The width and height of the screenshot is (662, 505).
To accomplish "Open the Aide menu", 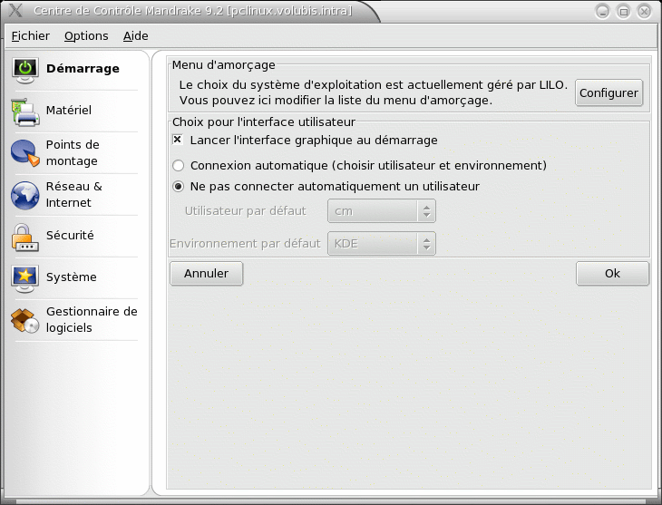I will (135, 36).
